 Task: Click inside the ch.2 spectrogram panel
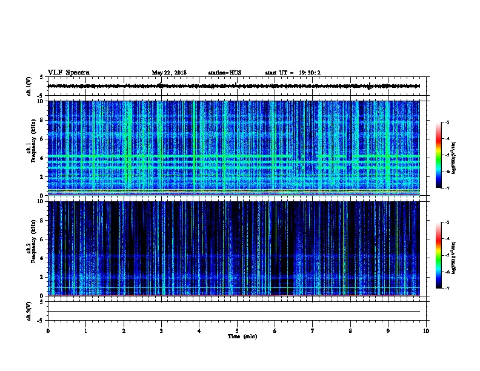coord(234,249)
